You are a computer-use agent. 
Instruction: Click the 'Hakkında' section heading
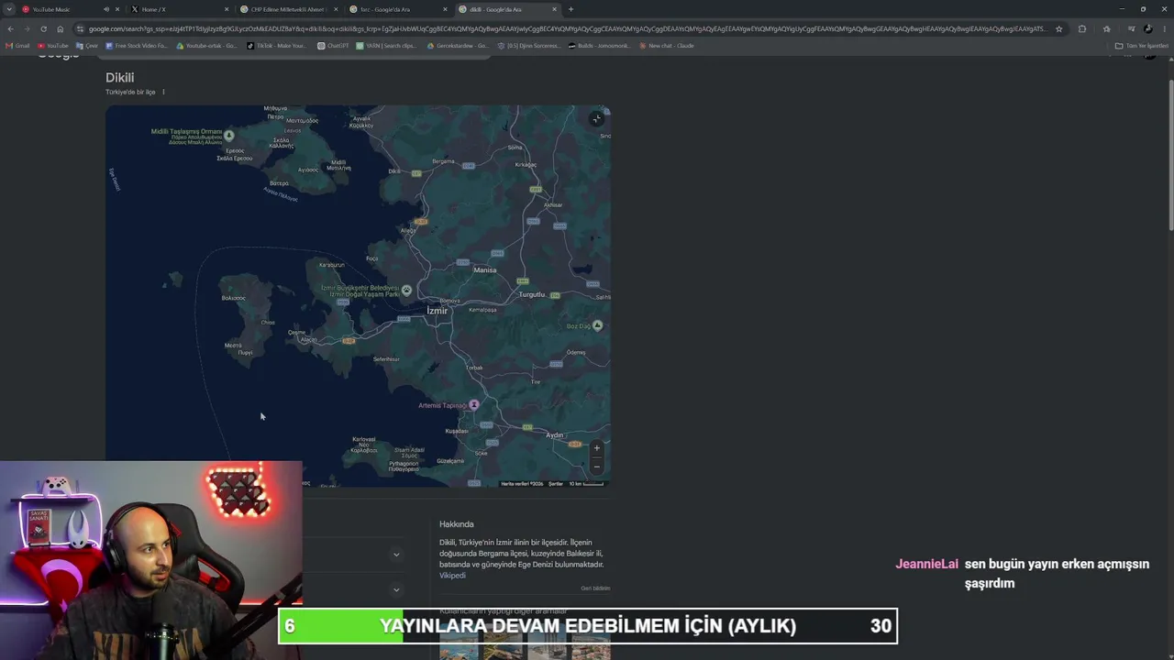tap(457, 524)
